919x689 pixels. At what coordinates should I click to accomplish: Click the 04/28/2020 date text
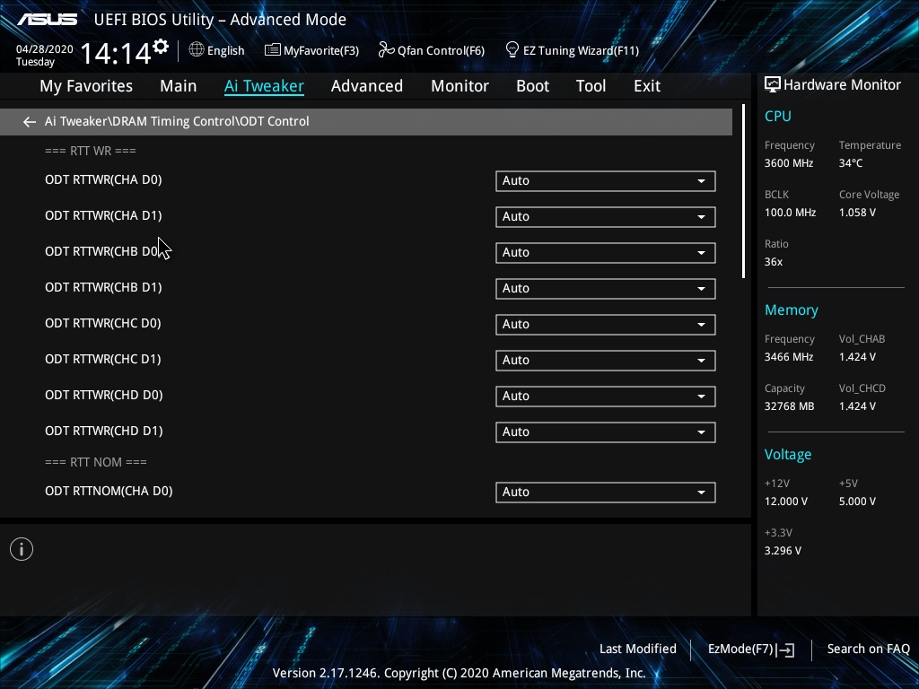pyautogui.click(x=45, y=49)
